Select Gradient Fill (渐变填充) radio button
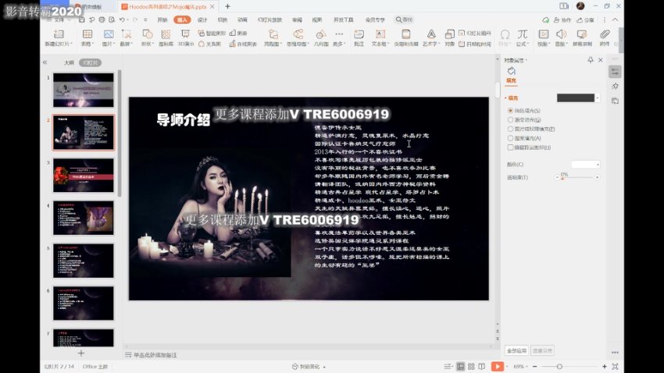 [510, 119]
